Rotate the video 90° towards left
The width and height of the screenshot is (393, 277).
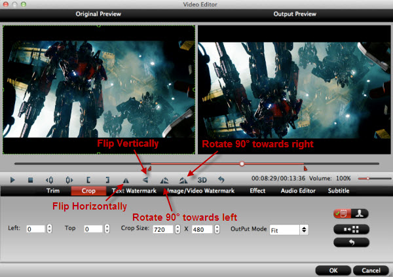tap(164, 180)
